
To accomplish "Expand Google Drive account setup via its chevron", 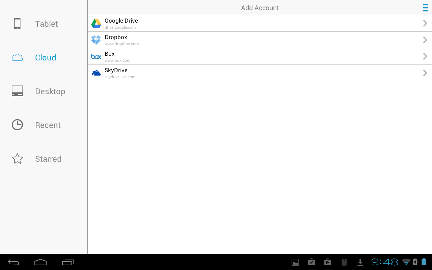I will pyautogui.click(x=425, y=23).
